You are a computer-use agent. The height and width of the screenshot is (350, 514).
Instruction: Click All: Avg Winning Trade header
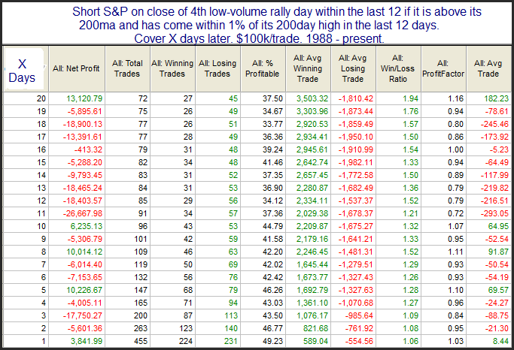[x=308, y=69]
